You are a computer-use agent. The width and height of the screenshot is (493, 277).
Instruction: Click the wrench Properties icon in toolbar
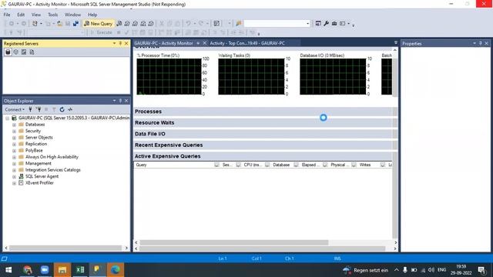click(326, 24)
